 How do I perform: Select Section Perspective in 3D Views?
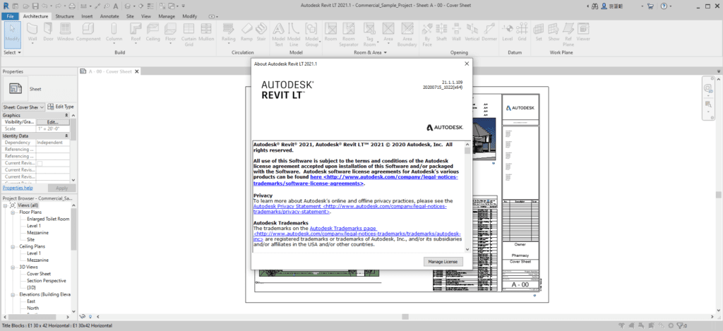tap(46, 280)
